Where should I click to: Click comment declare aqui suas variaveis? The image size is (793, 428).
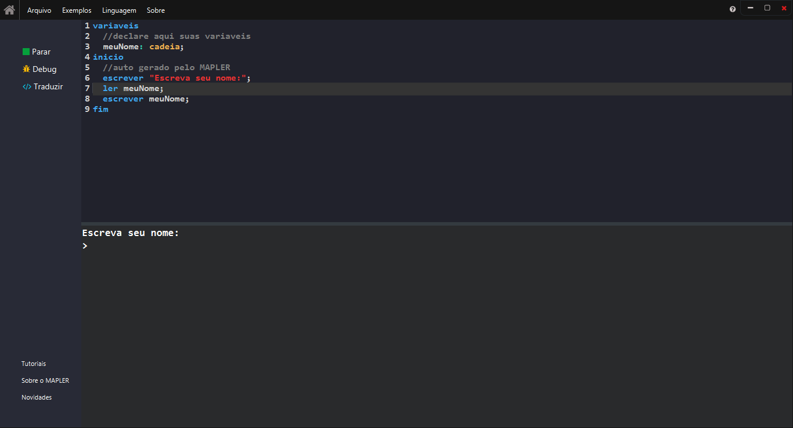click(x=177, y=36)
